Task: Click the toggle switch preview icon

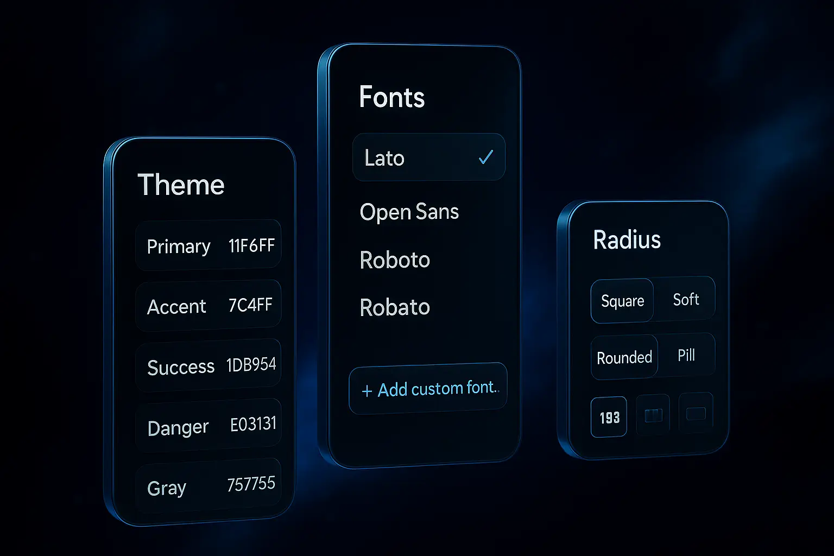Action: (x=653, y=415)
